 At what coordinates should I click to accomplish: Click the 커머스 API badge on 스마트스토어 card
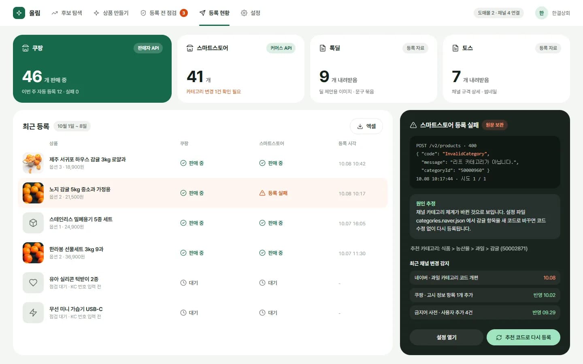tap(281, 48)
